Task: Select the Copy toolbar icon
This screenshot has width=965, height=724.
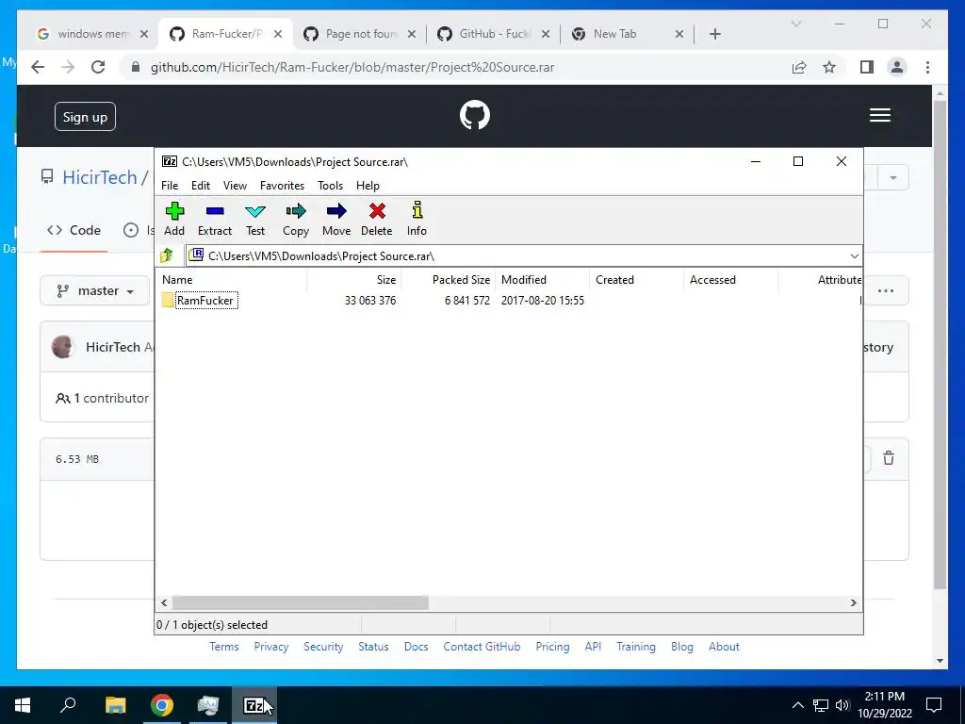Action: (296, 211)
